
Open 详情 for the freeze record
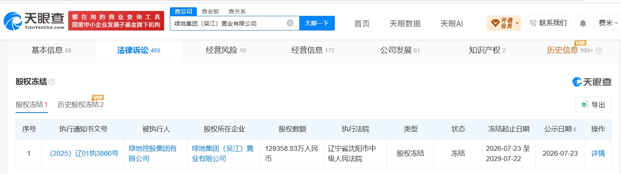tap(598, 154)
